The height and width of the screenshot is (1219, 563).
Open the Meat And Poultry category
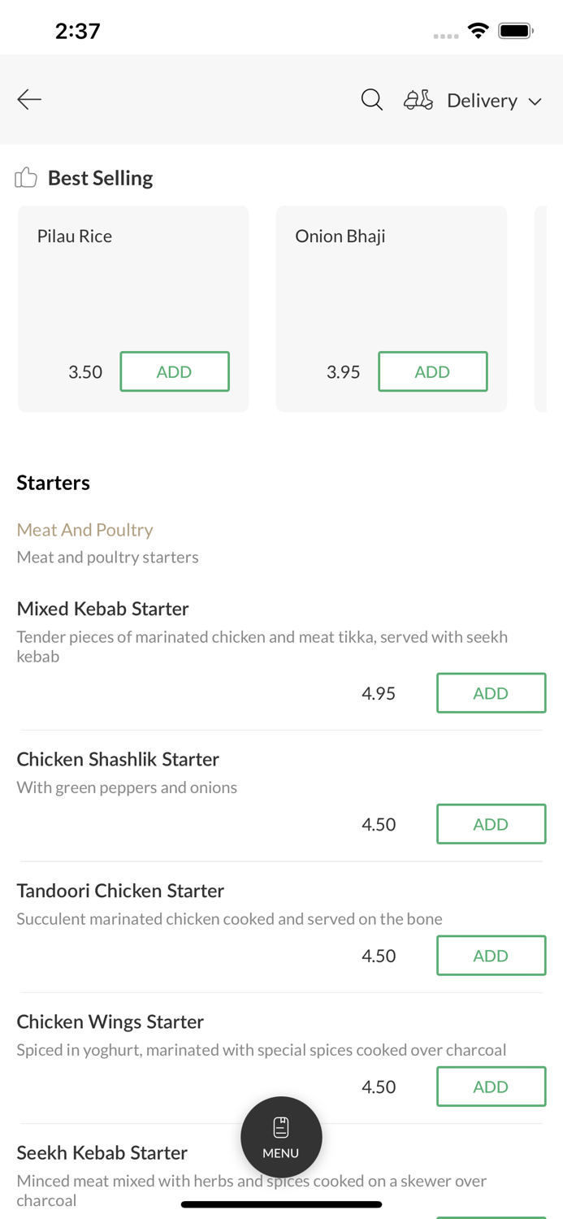[85, 530]
